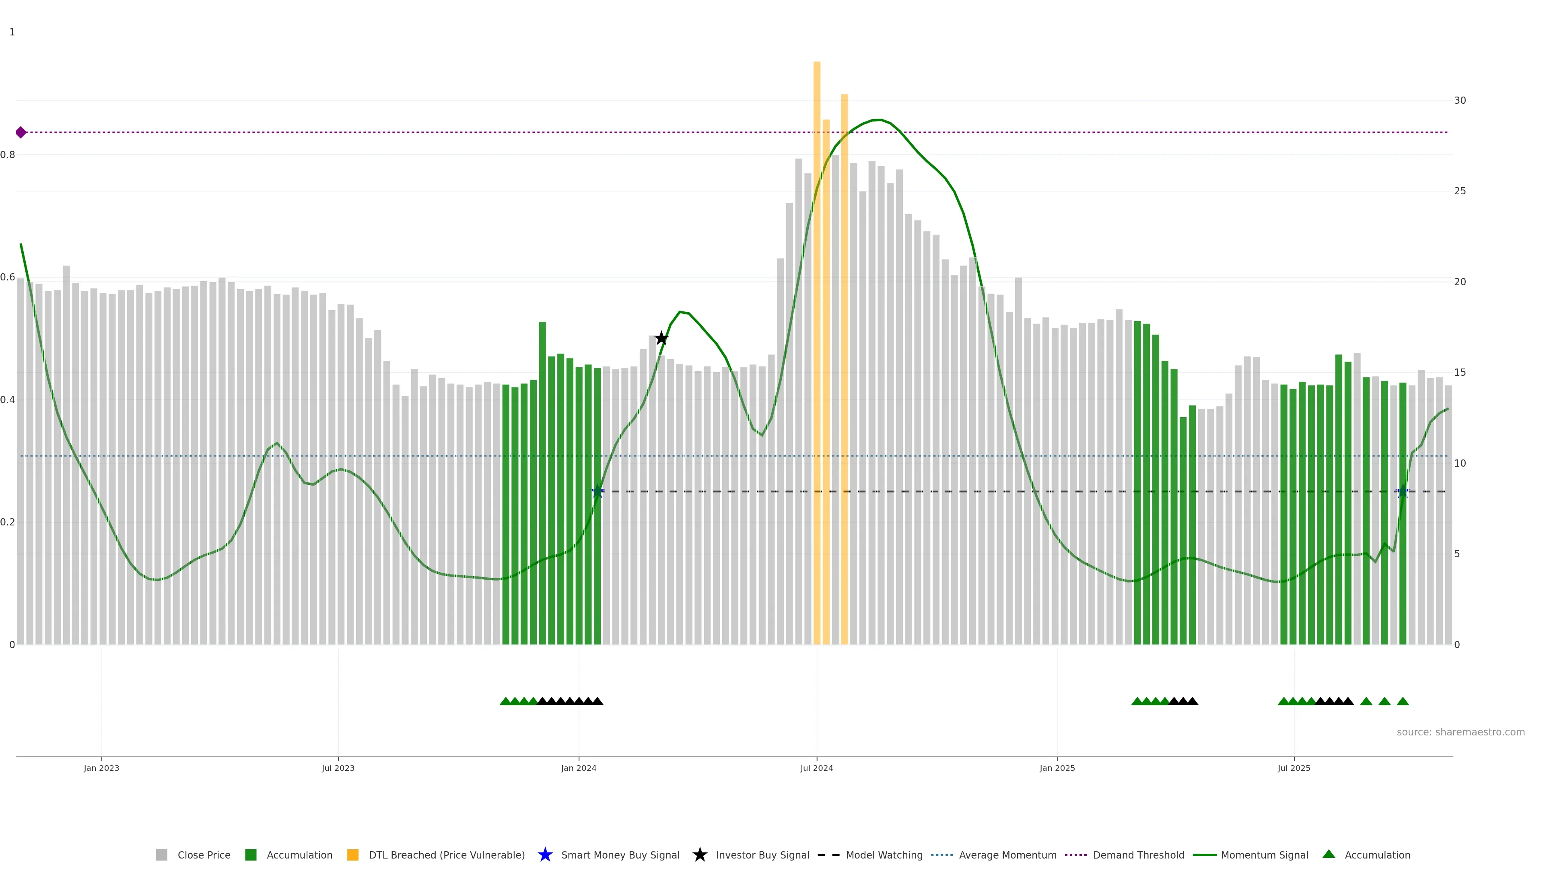Image resolution: width=1545 pixels, height=869 pixels.
Task: Click the blue Smart Money star near Jan 2024
Action: (597, 492)
